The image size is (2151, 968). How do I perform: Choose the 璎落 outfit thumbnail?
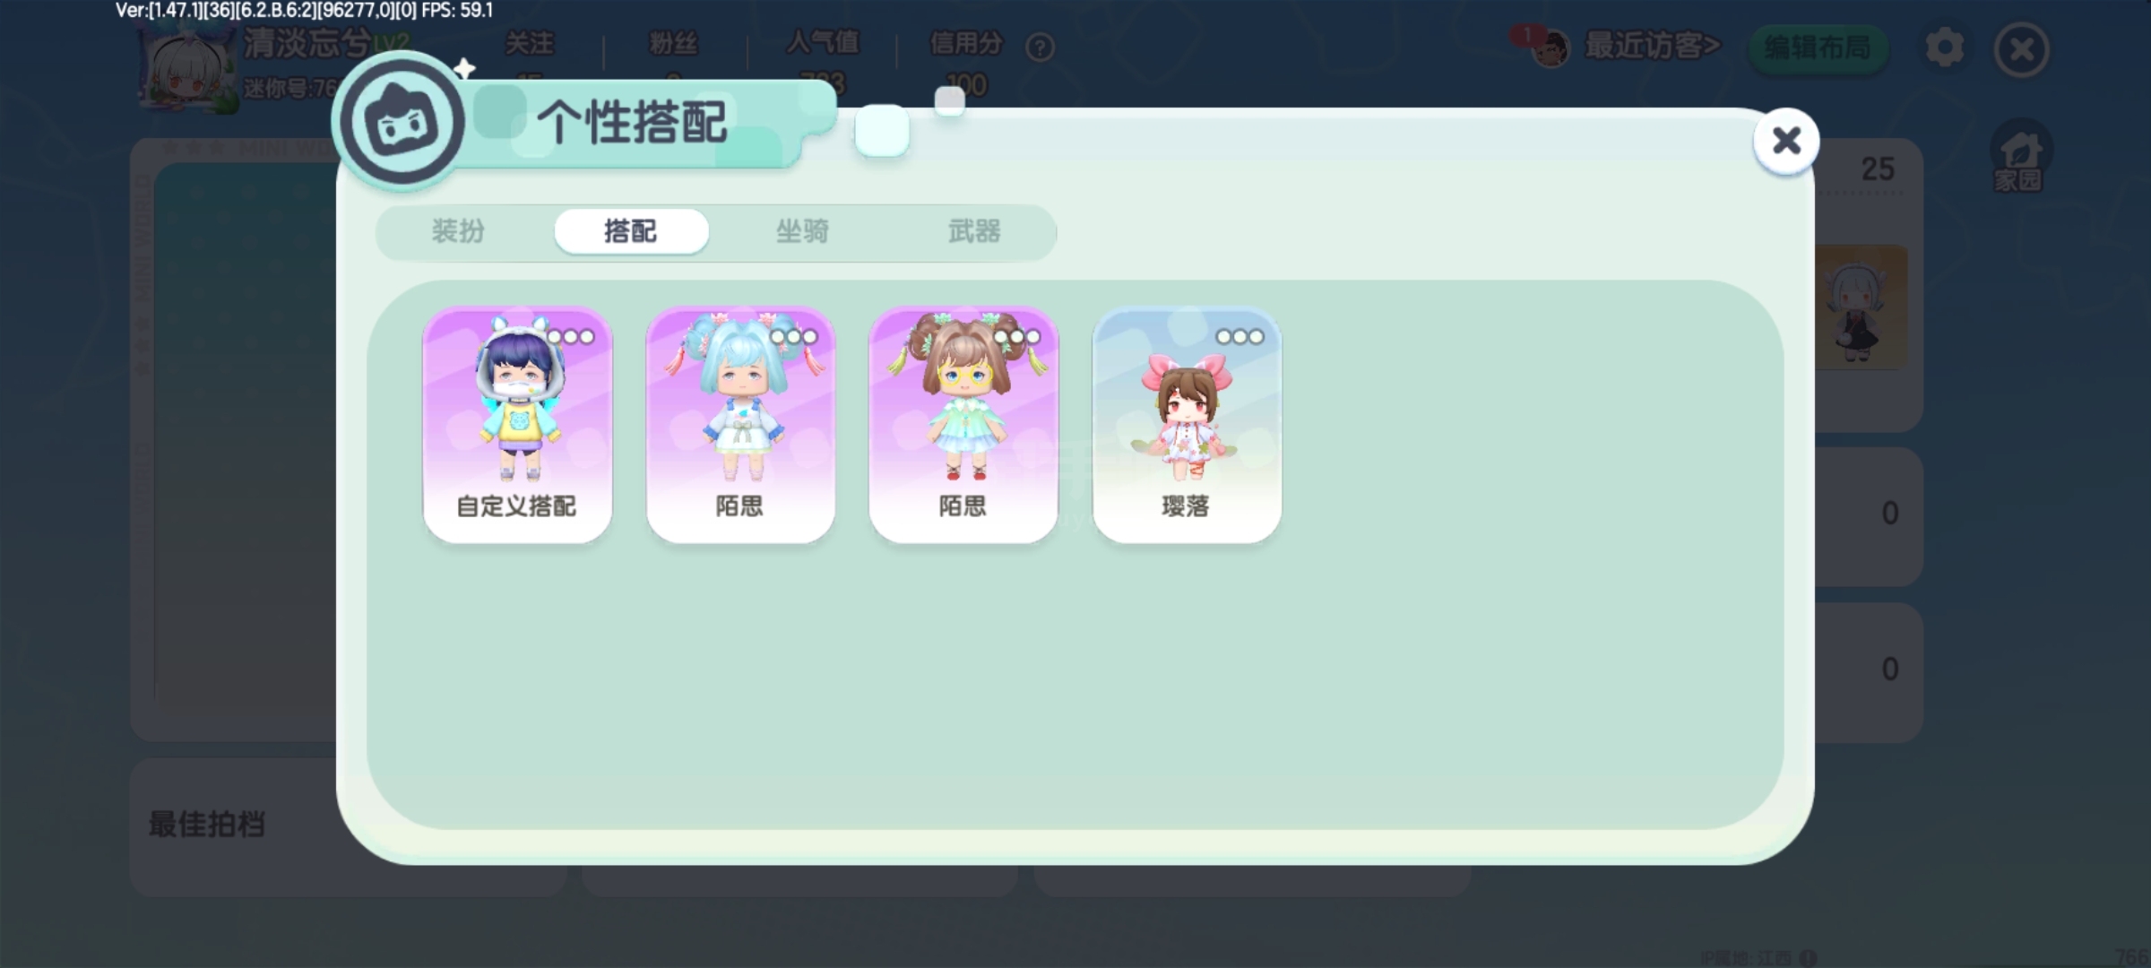[x=1187, y=424]
